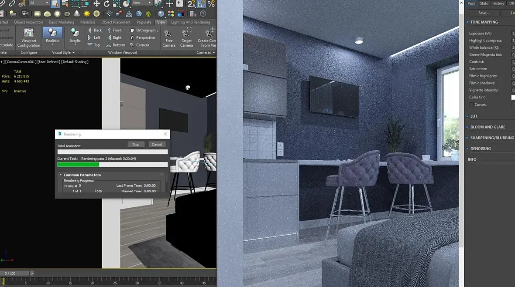Select the Move tool
The height and width of the screenshot is (287, 515).
coord(96,3)
